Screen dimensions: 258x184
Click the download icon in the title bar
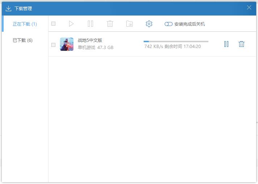pyautogui.click(x=8, y=9)
